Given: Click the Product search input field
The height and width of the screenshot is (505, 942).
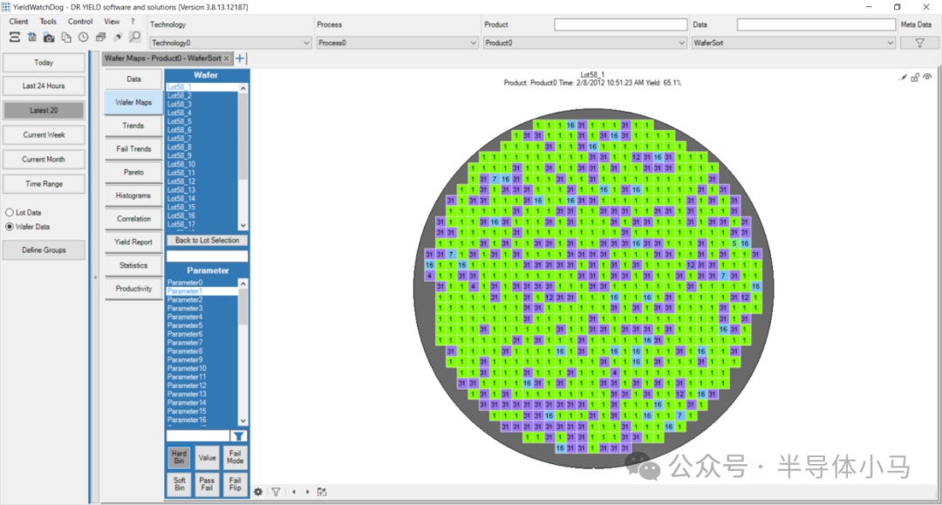Looking at the screenshot, I should coord(621,24).
